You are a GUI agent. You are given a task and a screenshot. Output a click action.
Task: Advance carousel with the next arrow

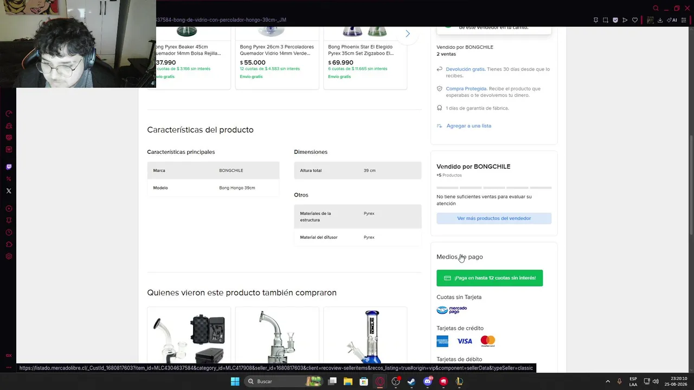click(x=408, y=34)
